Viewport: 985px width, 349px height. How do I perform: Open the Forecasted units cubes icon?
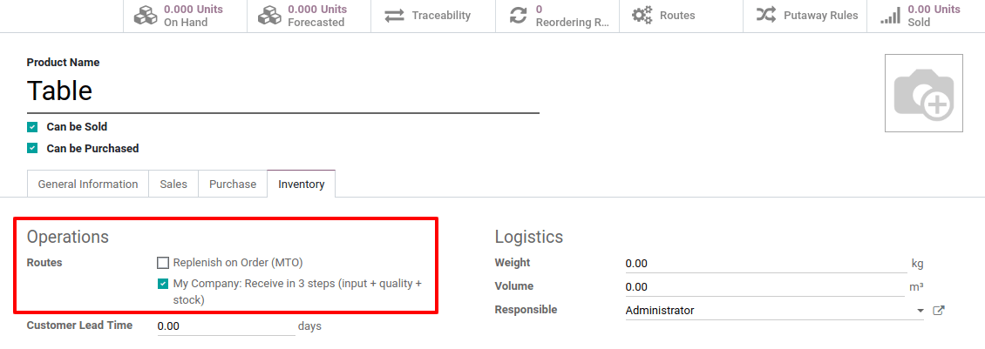[x=270, y=16]
